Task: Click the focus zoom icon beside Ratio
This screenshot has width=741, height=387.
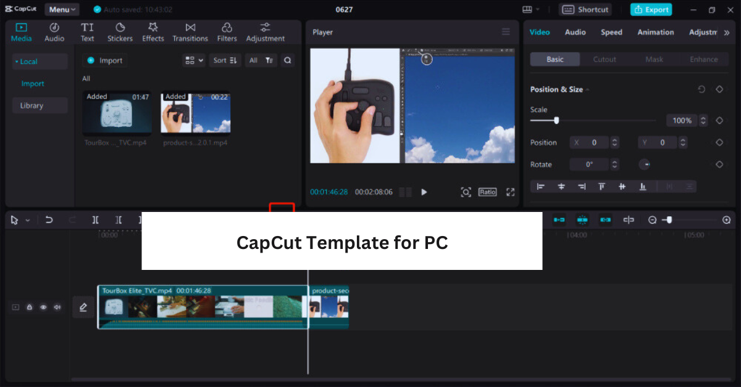Action: pos(466,192)
